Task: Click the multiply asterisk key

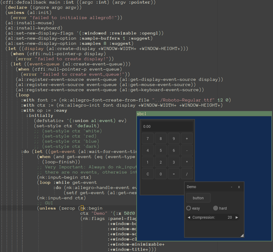Action: [x=187, y=162]
